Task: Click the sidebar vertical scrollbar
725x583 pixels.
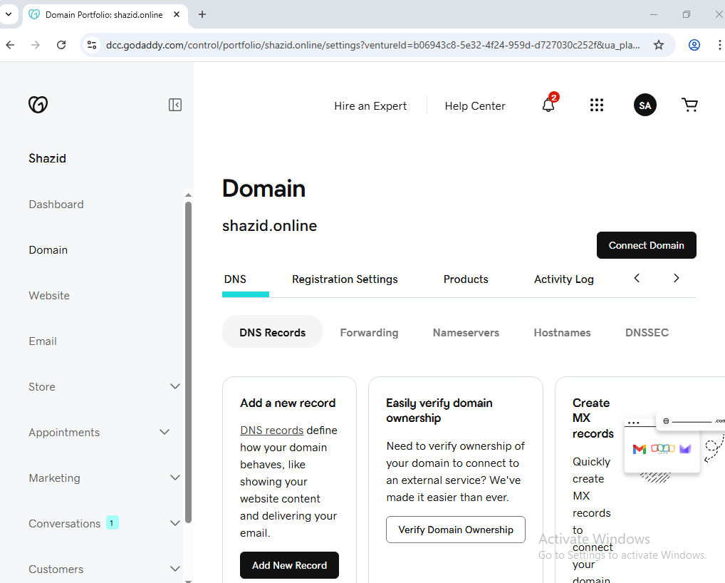Action: (x=188, y=362)
